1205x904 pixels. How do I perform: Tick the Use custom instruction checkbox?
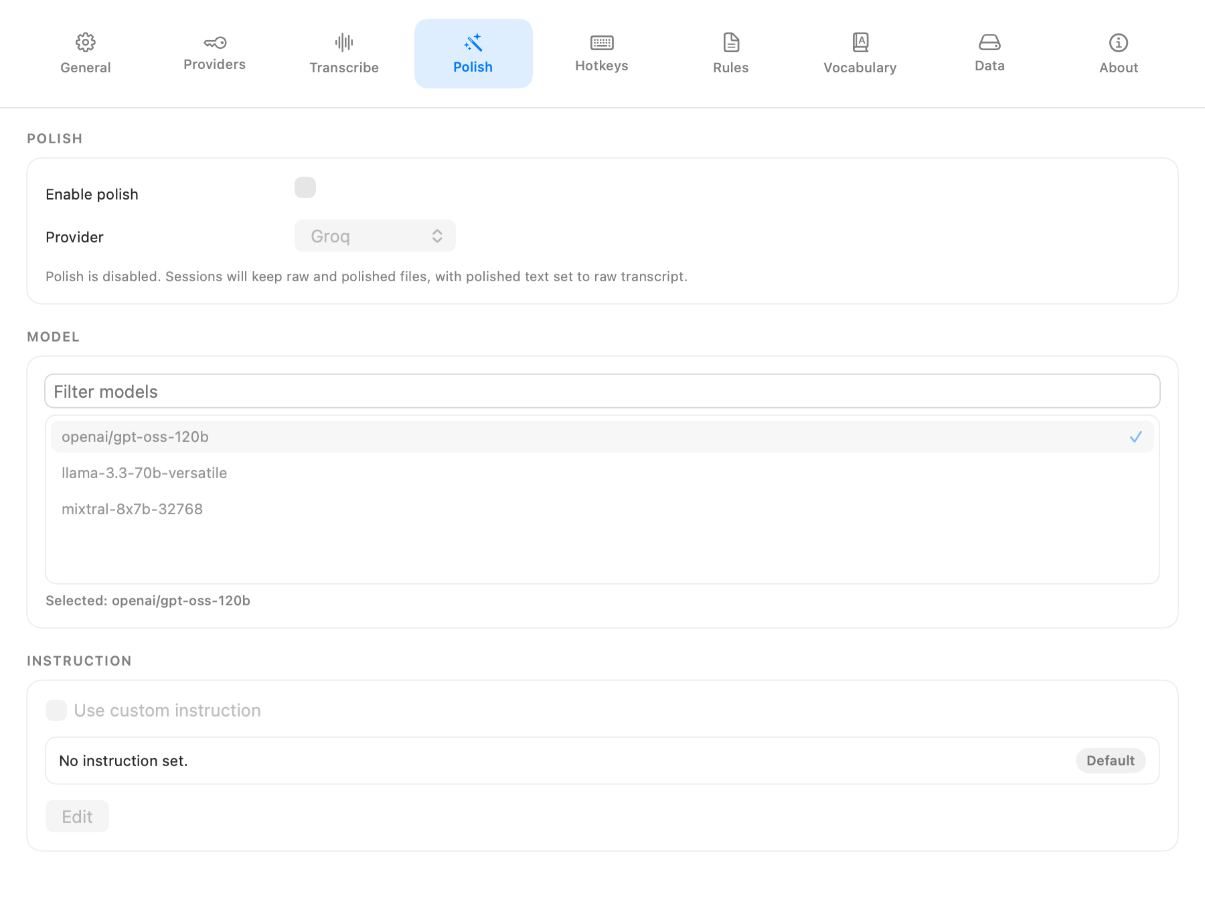(x=56, y=710)
